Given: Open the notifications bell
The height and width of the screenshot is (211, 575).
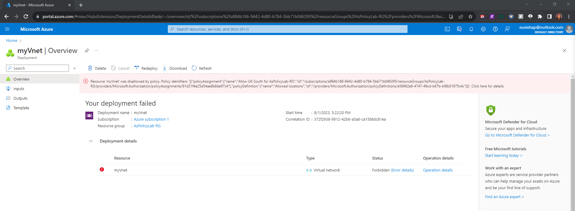Looking at the screenshot, I should click(x=471, y=29).
